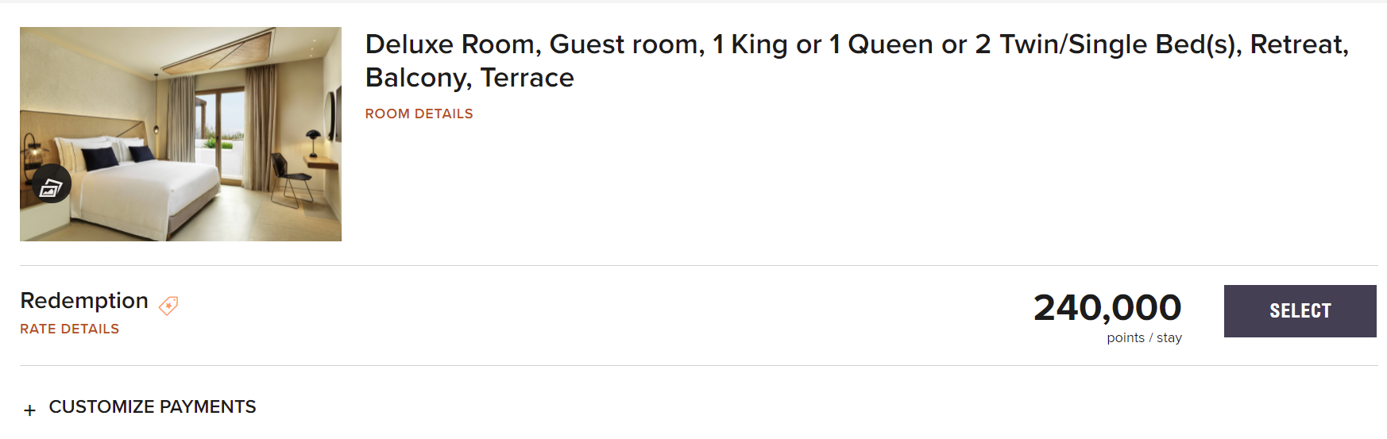
Task: Click the Redemption rate label
Action: tap(84, 300)
